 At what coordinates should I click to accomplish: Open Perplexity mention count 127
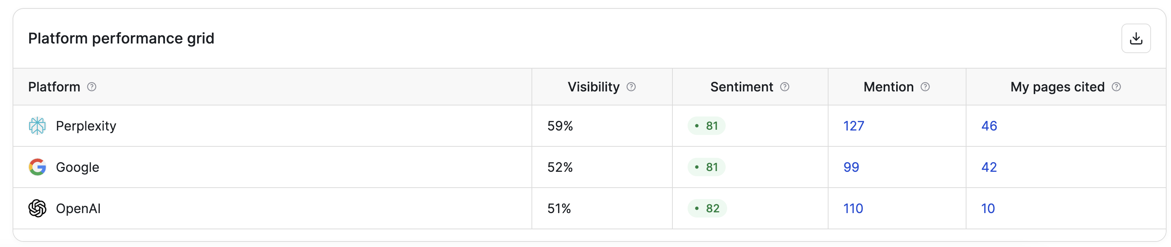click(x=854, y=126)
